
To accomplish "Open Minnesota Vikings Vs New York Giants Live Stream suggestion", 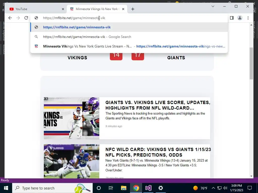I will pos(129,46).
